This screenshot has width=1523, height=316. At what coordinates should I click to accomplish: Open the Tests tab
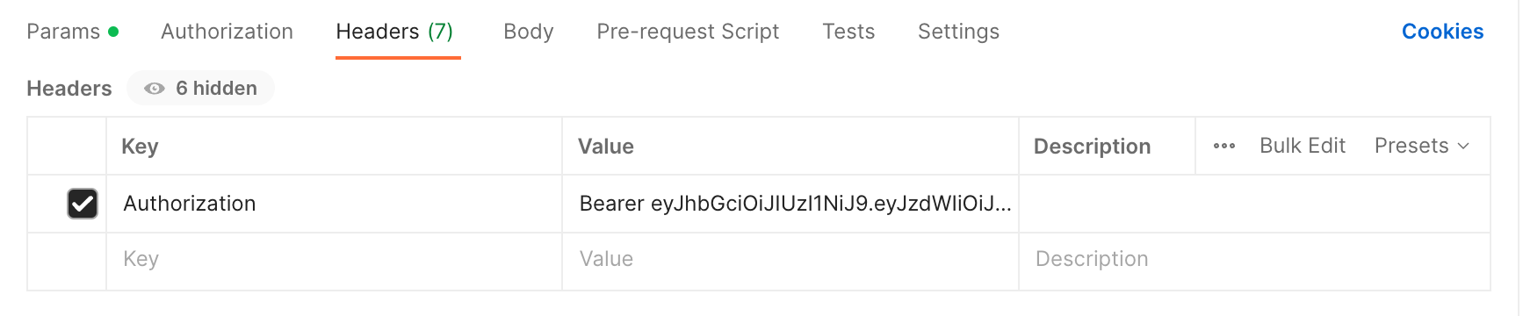pyautogui.click(x=848, y=32)
